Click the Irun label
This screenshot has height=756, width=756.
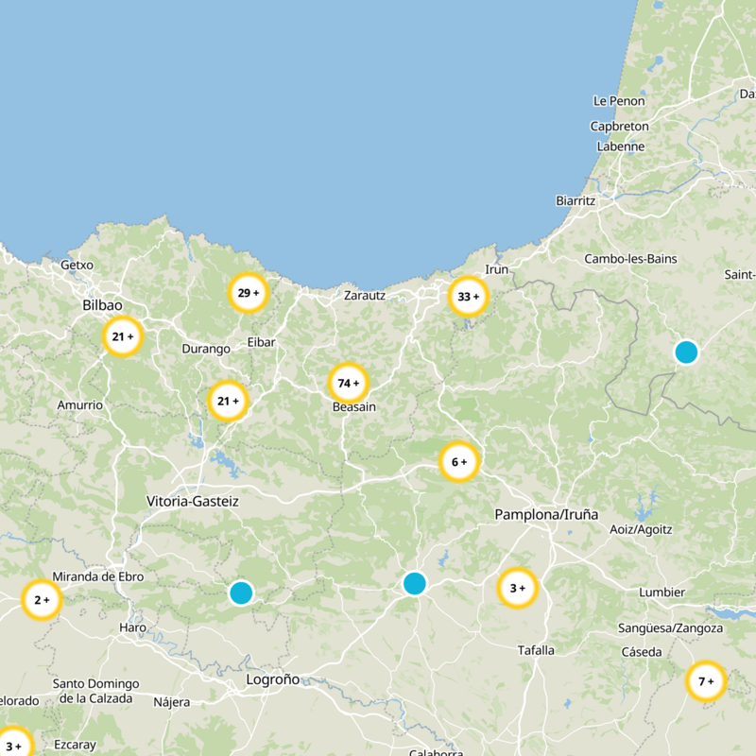pyautogui.click(x=497, y=269)
